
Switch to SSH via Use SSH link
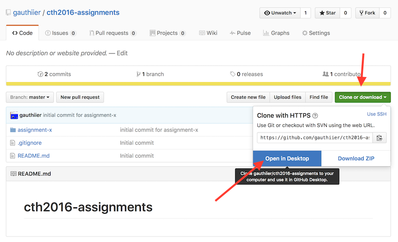point(377,114)
